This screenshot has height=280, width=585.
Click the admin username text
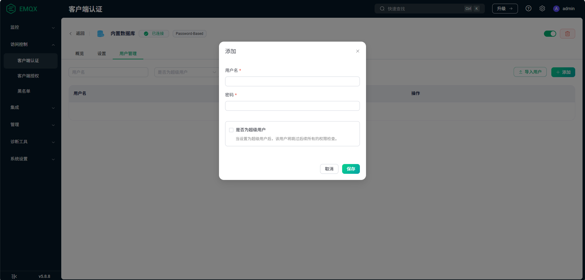(568, 9)
